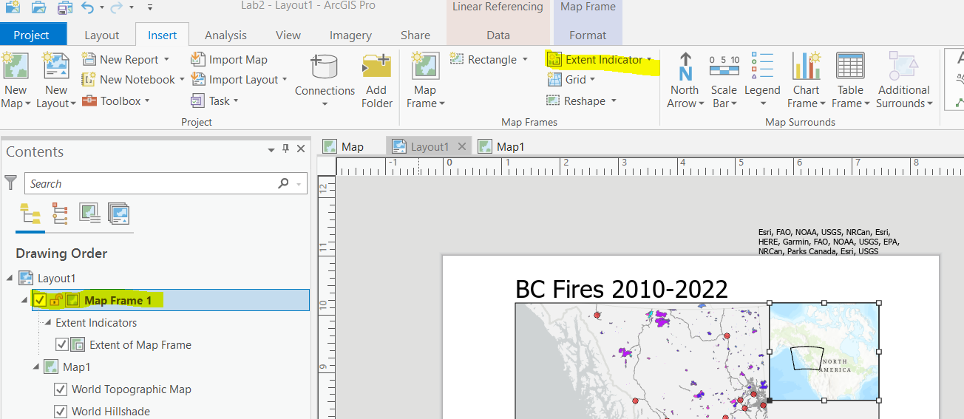Select List By Drawing Order icon

tap(30, 214)
